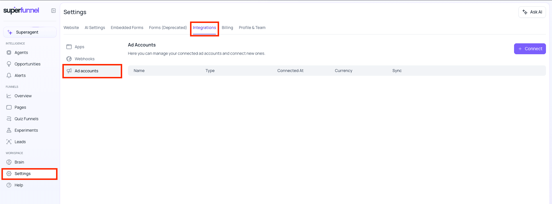Select the Integrations tab
Viewport: 552px width, 204px height.
pyautogui.click(x=204, y=28)
